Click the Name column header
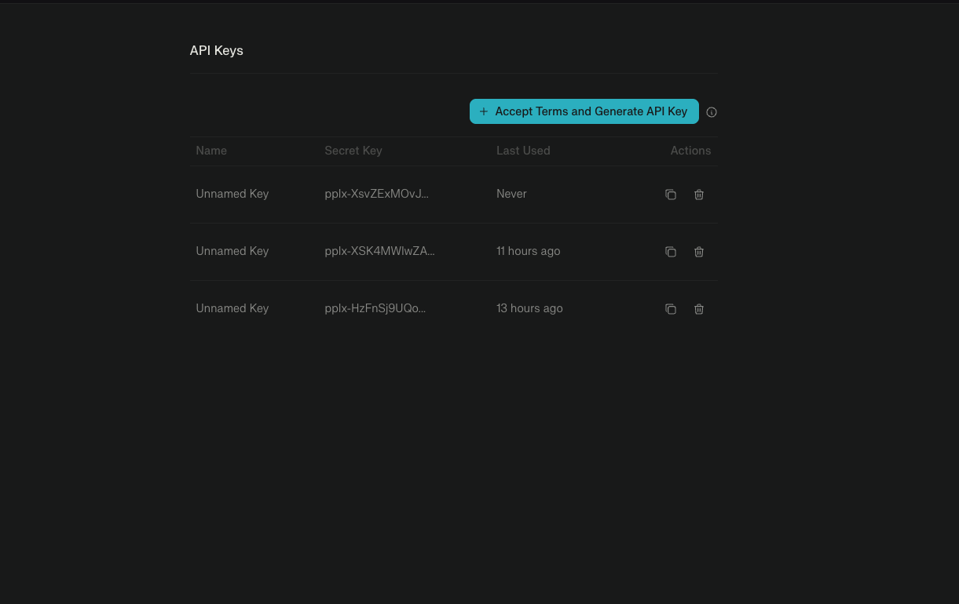Screen dimensions: 959x604 [211, 151]
